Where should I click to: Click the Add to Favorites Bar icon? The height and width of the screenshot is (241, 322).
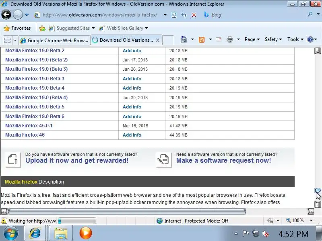point(42,28)
